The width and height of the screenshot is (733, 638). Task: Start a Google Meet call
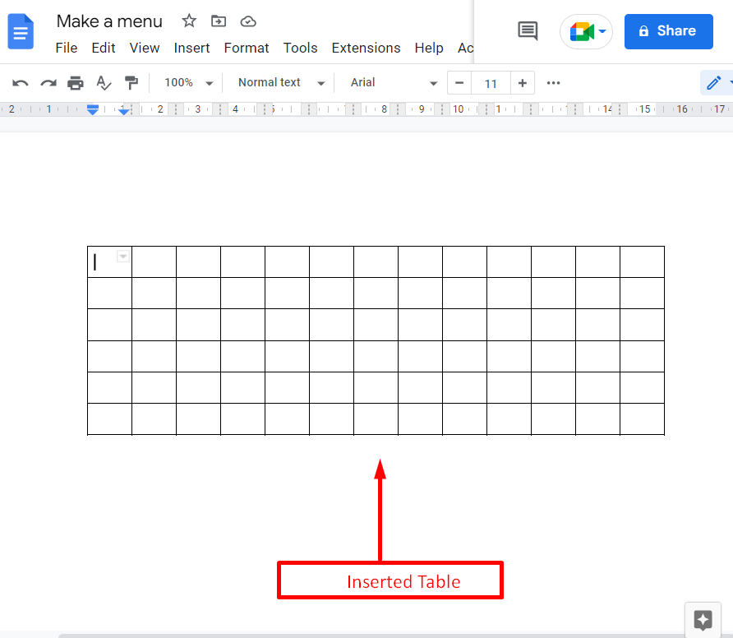tap(581, 32)
